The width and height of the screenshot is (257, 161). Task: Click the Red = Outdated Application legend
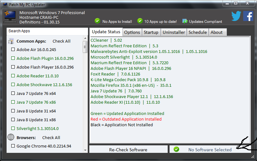click(x=126, y=119)
